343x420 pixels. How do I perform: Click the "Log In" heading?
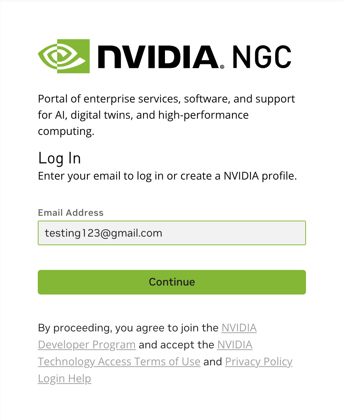click(59, 158)
